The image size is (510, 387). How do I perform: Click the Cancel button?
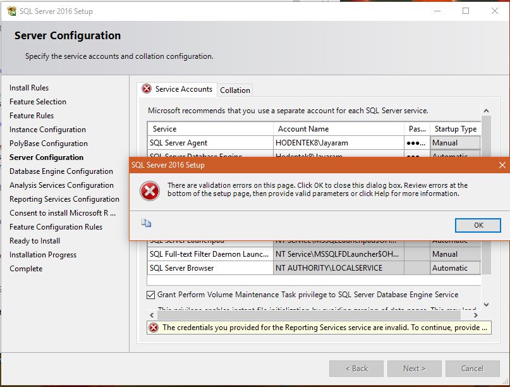[473, 368]
